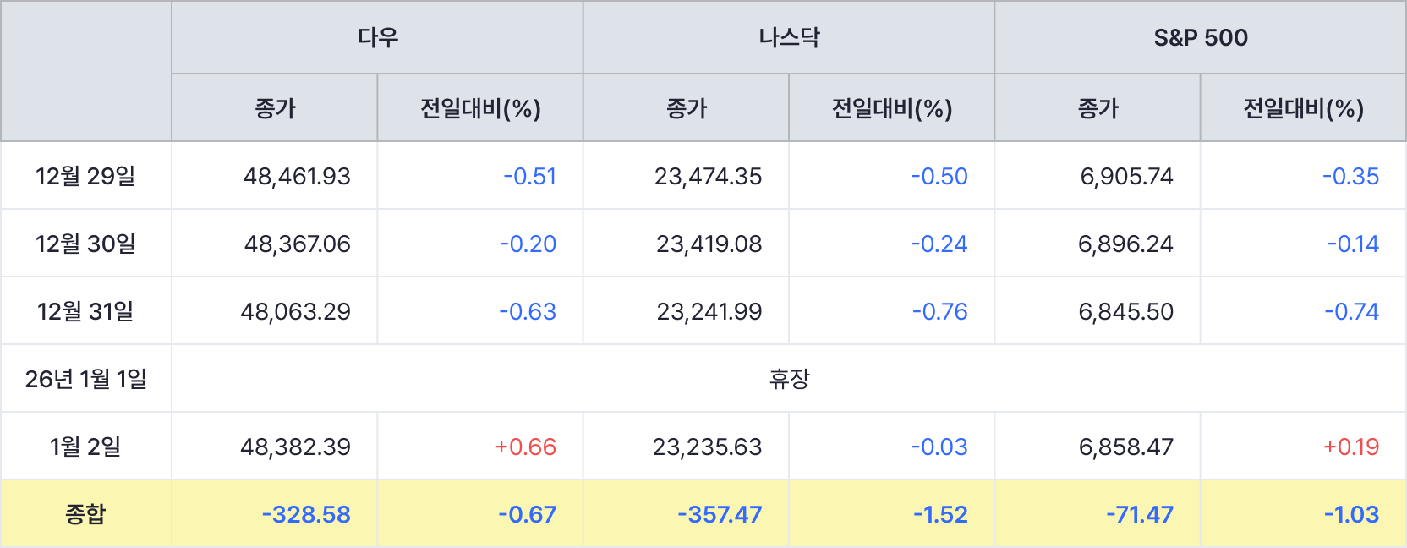Click the -0.76 나스닥 change cell
The image size is (1407, 548).
pyautogui.click(x=939, y=311)
